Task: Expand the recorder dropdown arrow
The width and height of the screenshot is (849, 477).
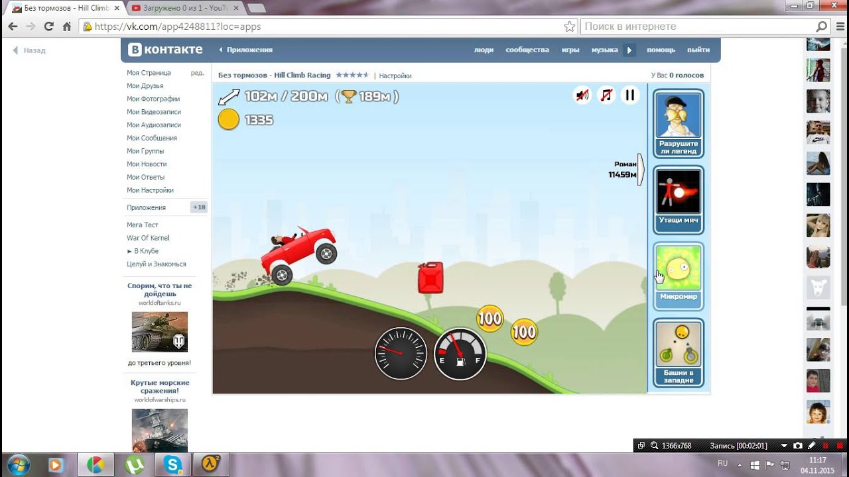Action: tap(784, 446)
